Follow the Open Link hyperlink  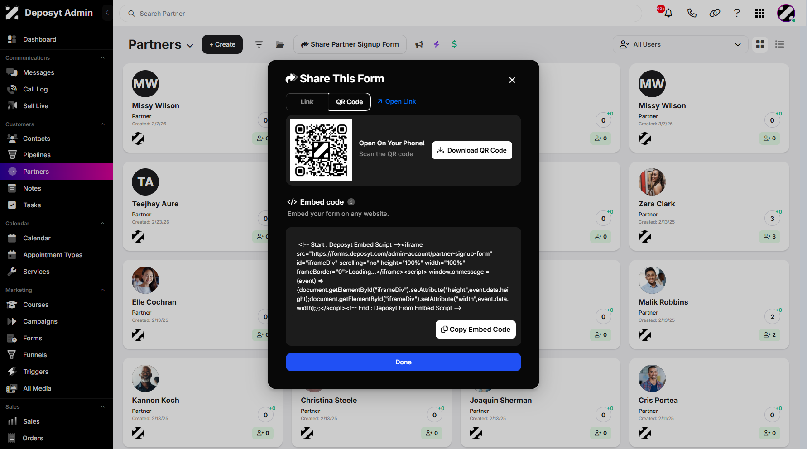coord(397,101)
